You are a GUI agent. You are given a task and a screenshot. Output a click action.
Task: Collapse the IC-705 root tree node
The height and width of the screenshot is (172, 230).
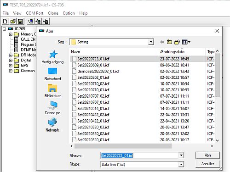pos(5,29)
